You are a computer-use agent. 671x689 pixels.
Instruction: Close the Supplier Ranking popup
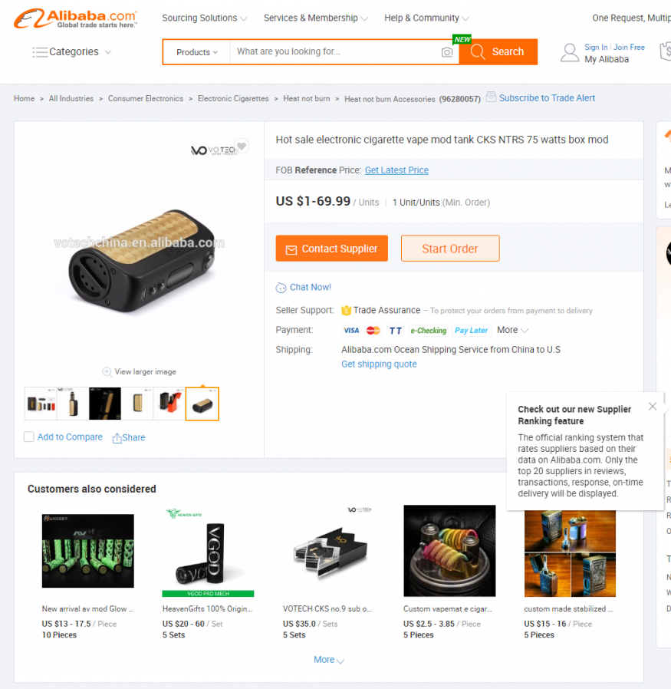653,407
